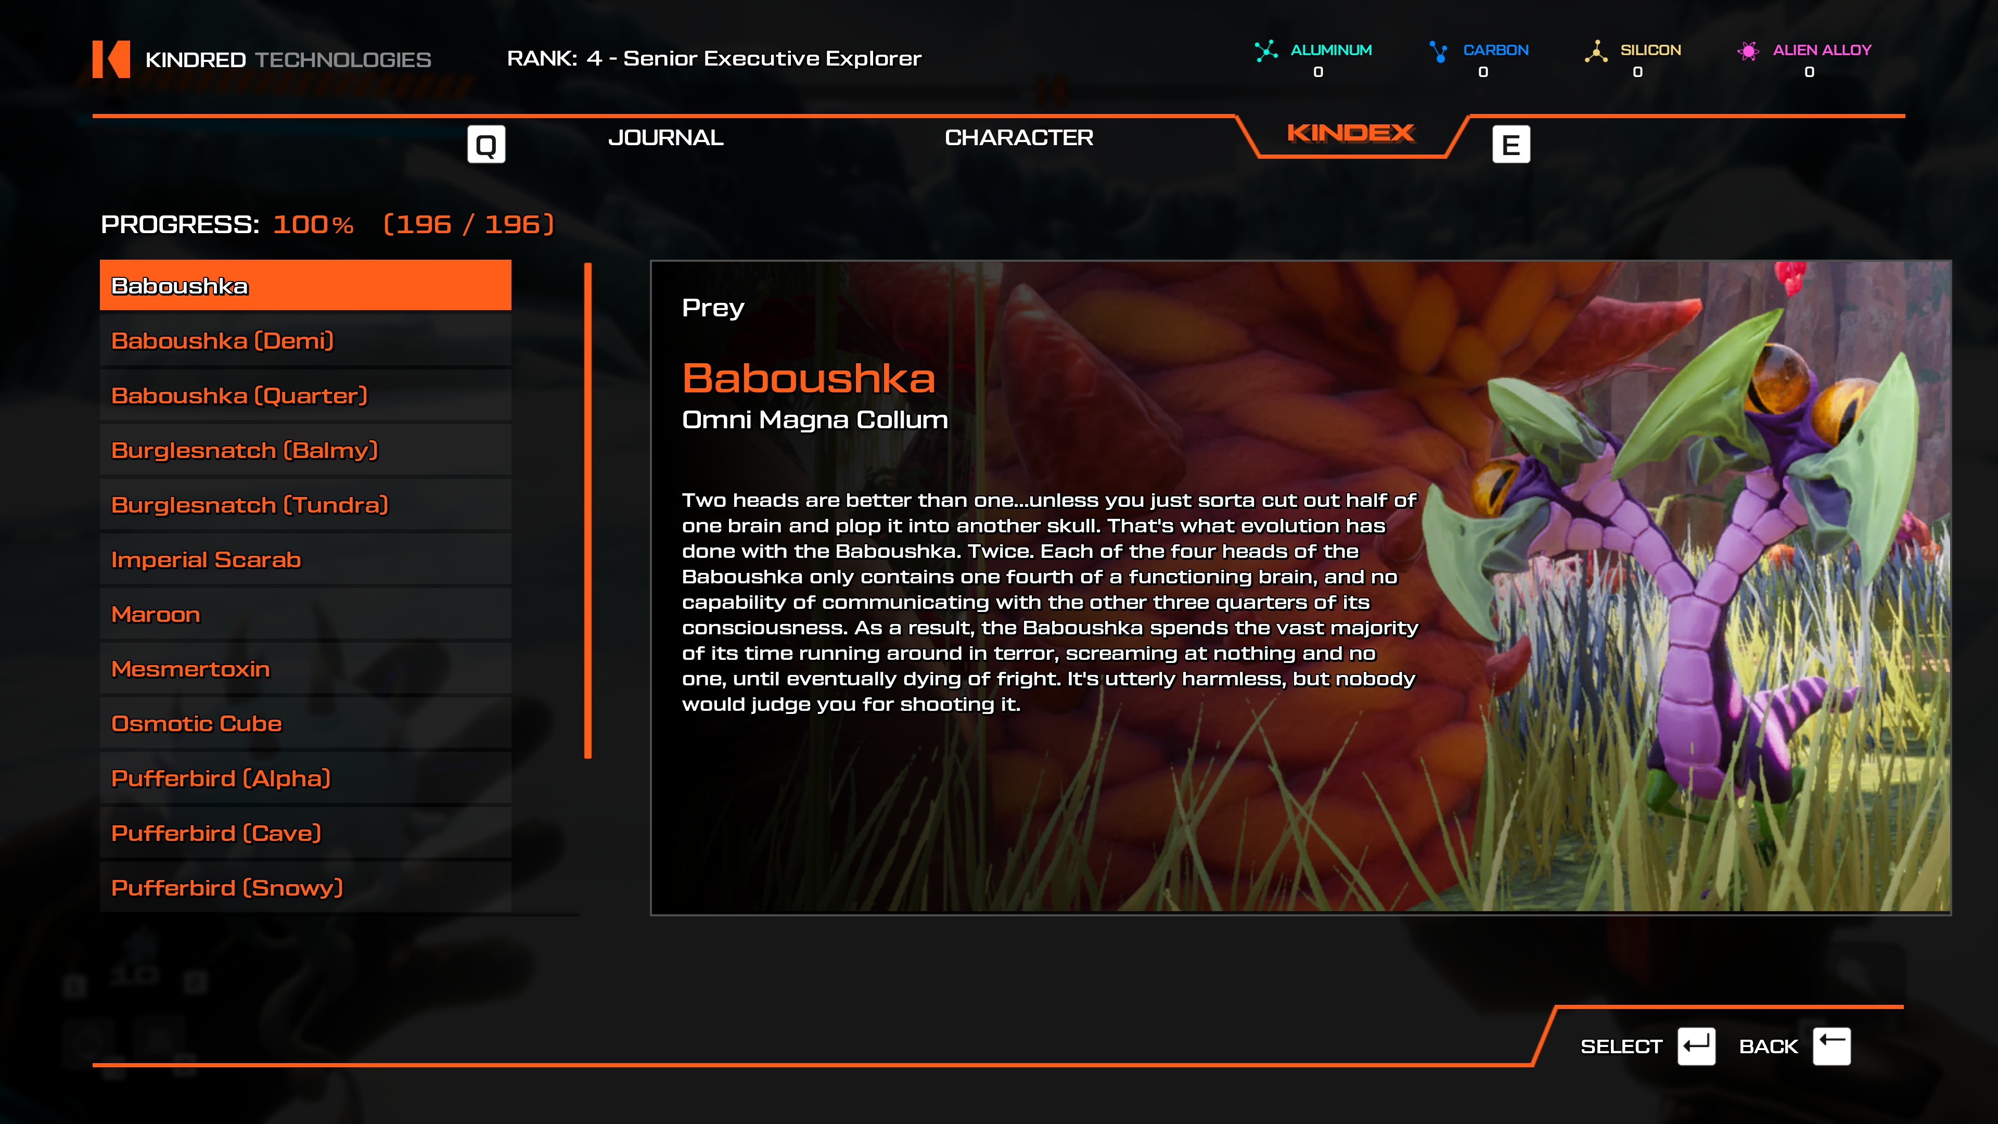Open the Imperial Scarab entry
1998x1124 pixels.
click(305, 560)
